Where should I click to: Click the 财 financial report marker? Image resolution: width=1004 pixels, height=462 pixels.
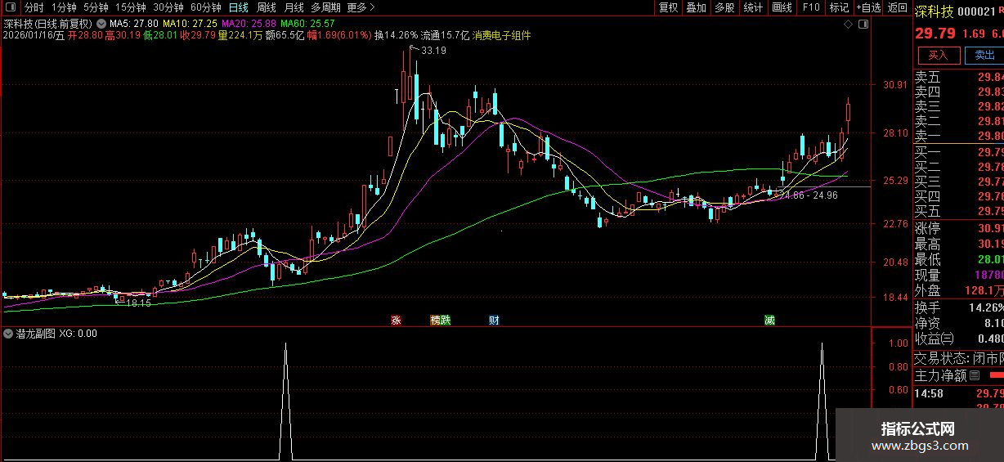(494, 320)
